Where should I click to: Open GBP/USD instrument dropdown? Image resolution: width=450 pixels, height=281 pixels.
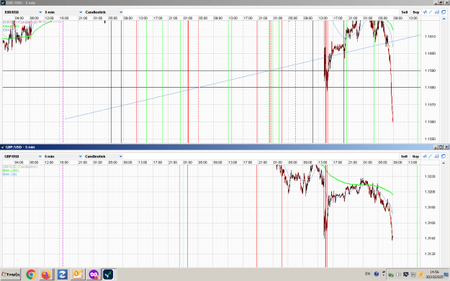tap(23, 157)
